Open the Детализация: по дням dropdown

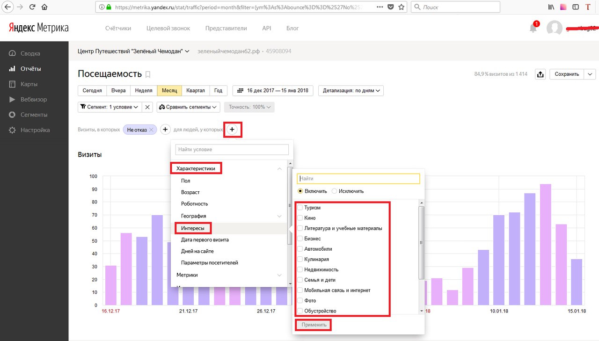pyautogui.click(x=351, y=91)
